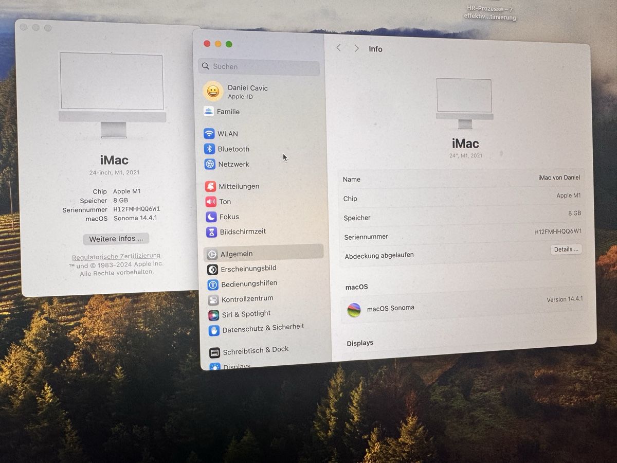Select Netzwerk in the sidebar
This screenshot has width=617, height=463.
tap(235, 164)
